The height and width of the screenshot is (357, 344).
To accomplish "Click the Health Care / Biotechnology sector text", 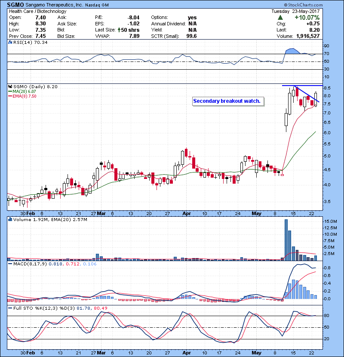I will [38, 11].
